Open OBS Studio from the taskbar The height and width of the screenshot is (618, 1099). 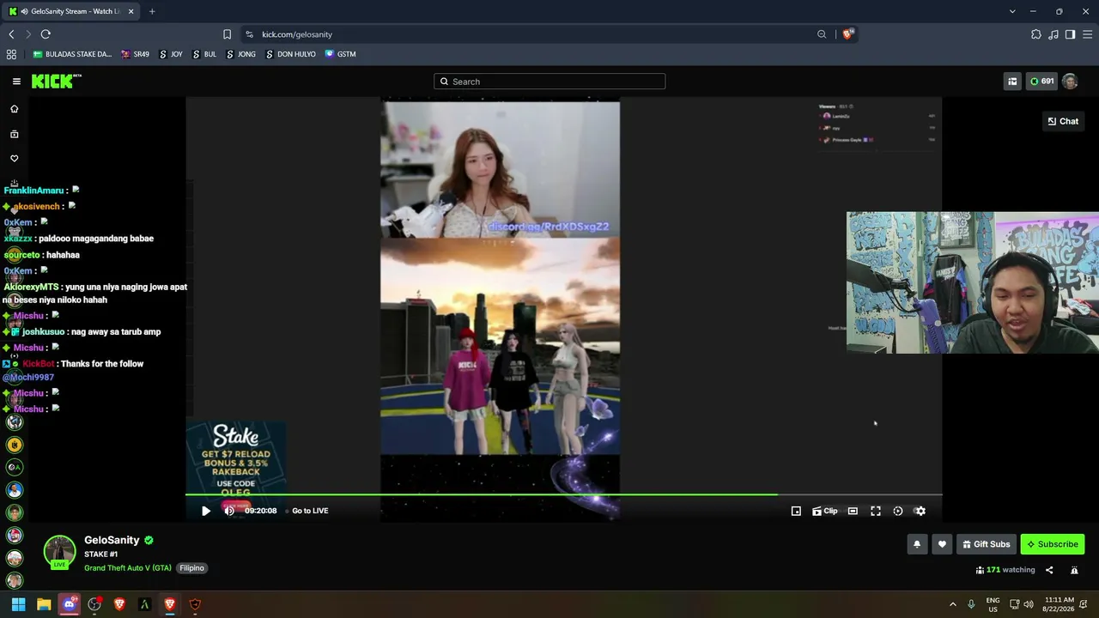94,604
